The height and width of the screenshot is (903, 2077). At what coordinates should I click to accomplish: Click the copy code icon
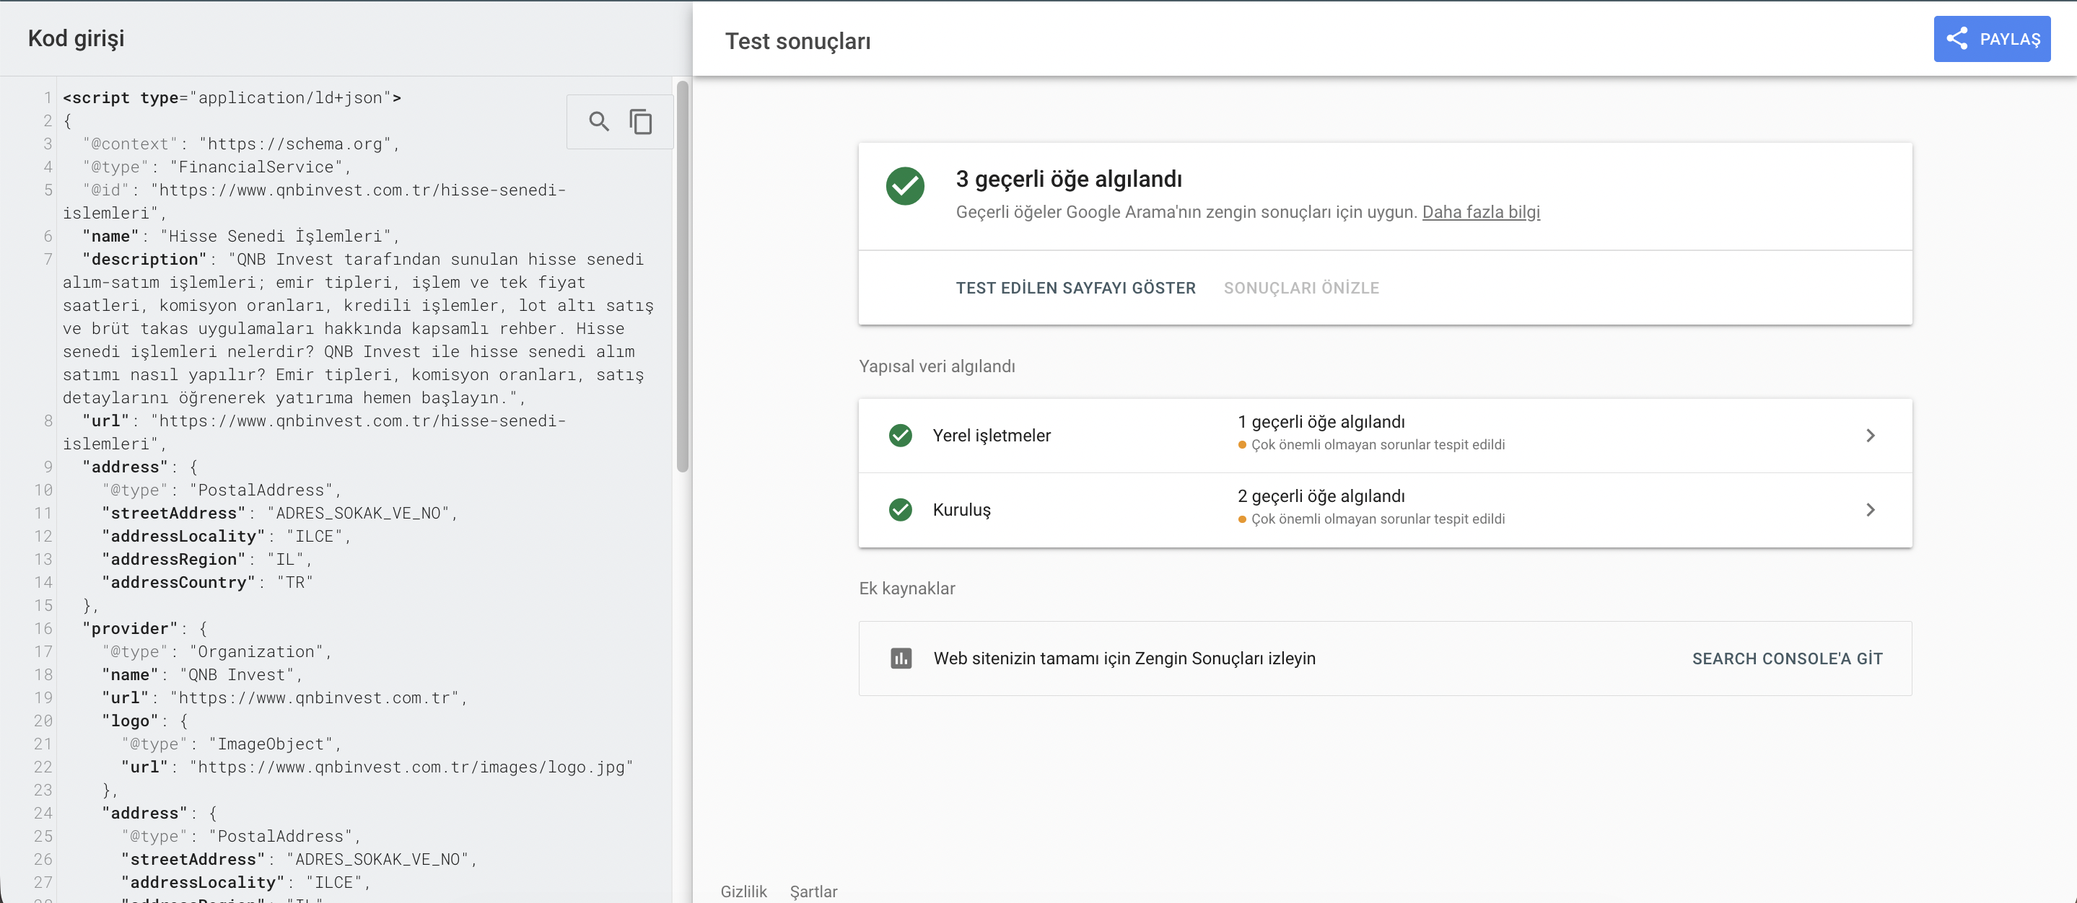point(641,122)
